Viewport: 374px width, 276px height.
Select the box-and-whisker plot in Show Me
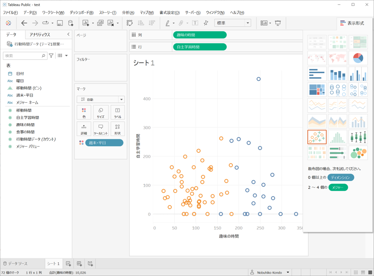358,137
